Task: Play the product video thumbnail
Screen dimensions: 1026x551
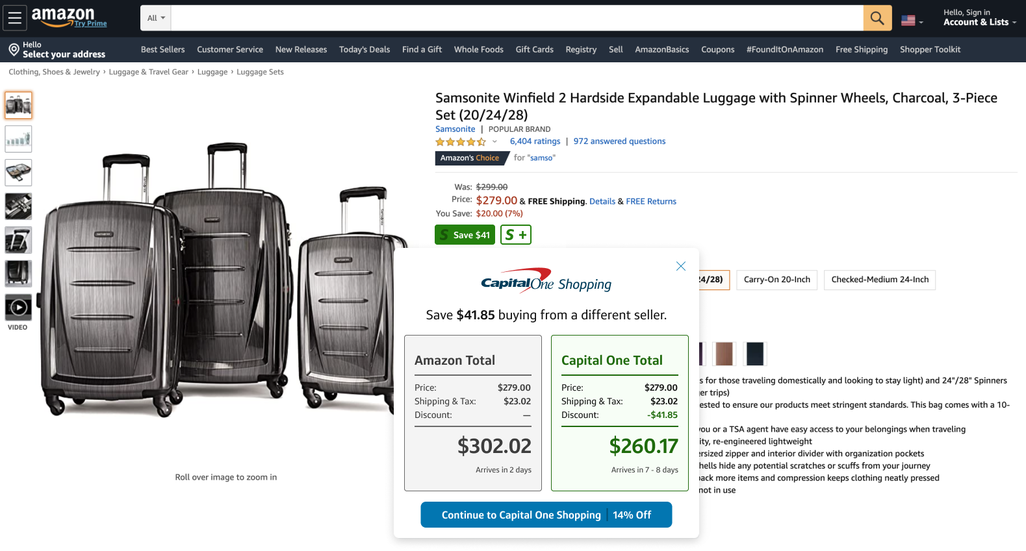Action: click(x=18, y=308)
